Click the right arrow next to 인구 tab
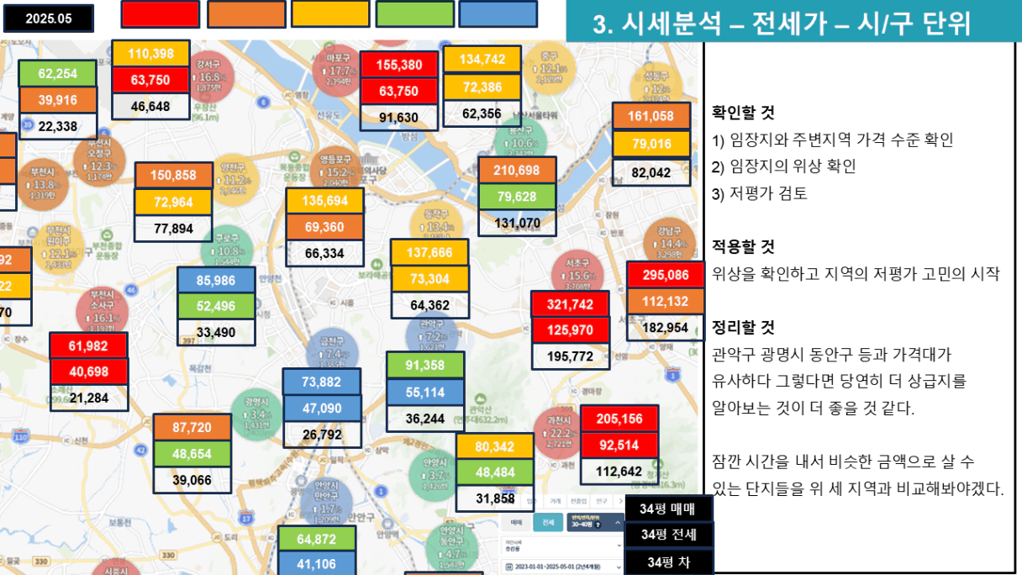The width and height of the screenshot is (1022, 575). 620,501
